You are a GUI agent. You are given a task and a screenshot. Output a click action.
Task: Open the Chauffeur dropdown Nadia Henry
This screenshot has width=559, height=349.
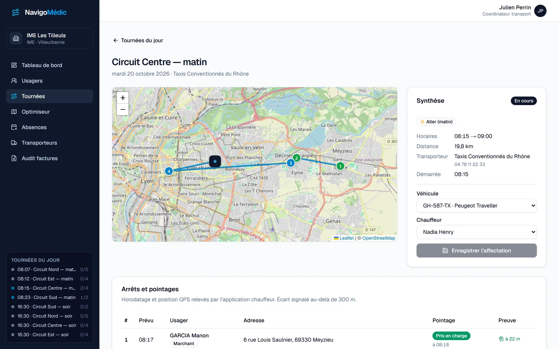477,232
